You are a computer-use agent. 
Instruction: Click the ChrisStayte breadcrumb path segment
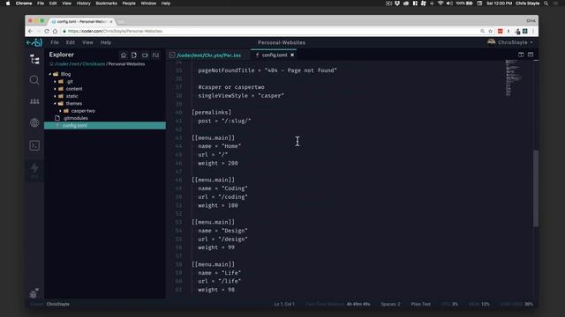[94, 64]
